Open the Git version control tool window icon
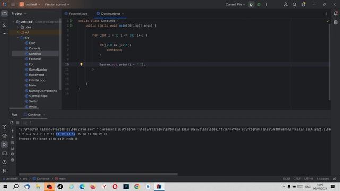The height and width of the screenshot is (191, 340). click(4, 171)
